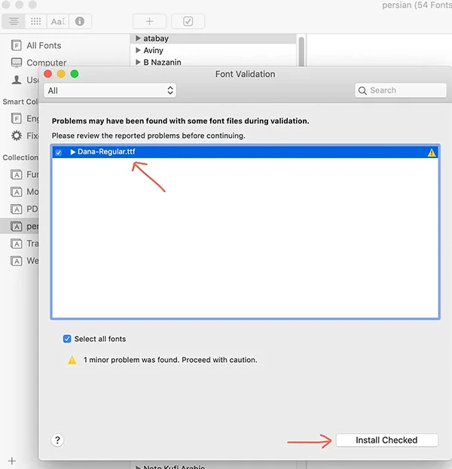
Task: Open help with the question mark button
Action: tap(58, 440)
